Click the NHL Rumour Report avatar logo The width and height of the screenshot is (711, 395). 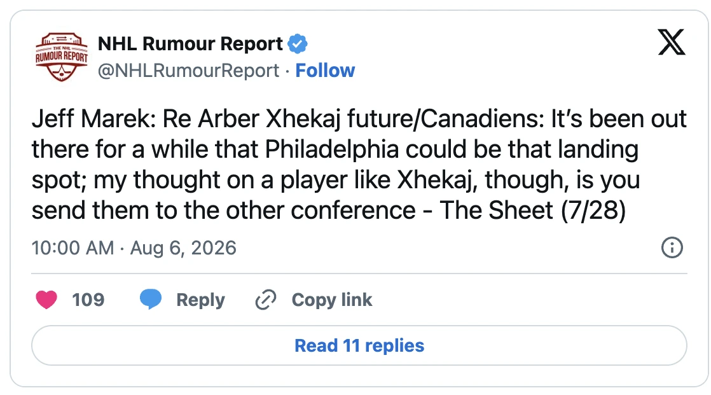[62, 57]
